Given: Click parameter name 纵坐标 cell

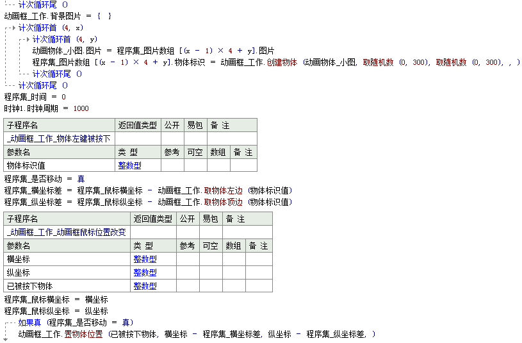Looking at the screenshot, I should click(67, 272).
